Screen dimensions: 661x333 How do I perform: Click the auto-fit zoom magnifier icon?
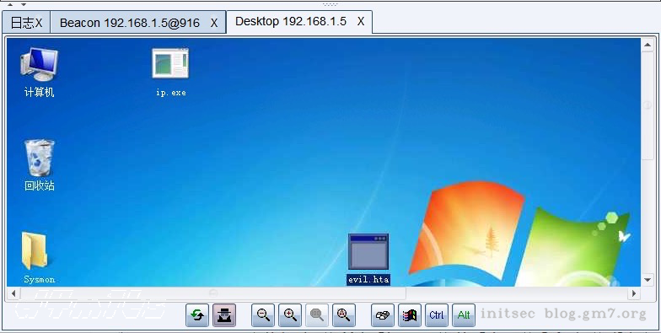coord(344,315)
